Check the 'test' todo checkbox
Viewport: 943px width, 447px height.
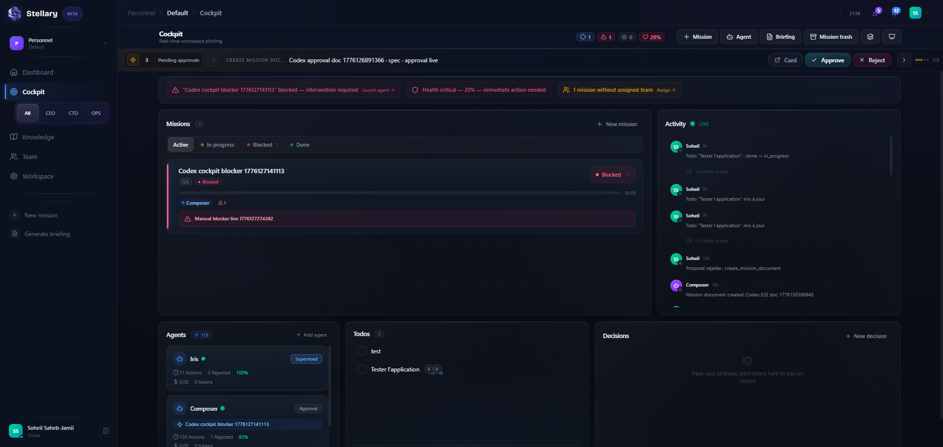(362, 351)
